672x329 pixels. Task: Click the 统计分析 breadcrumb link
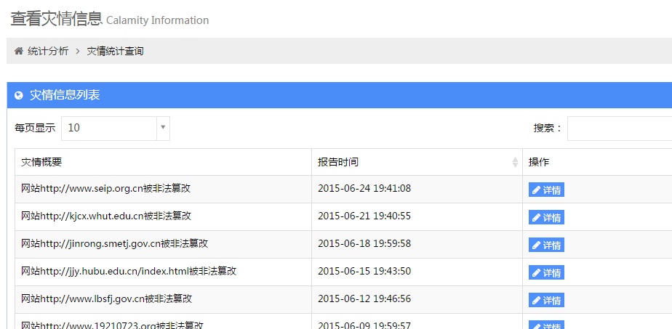point(48,51)
